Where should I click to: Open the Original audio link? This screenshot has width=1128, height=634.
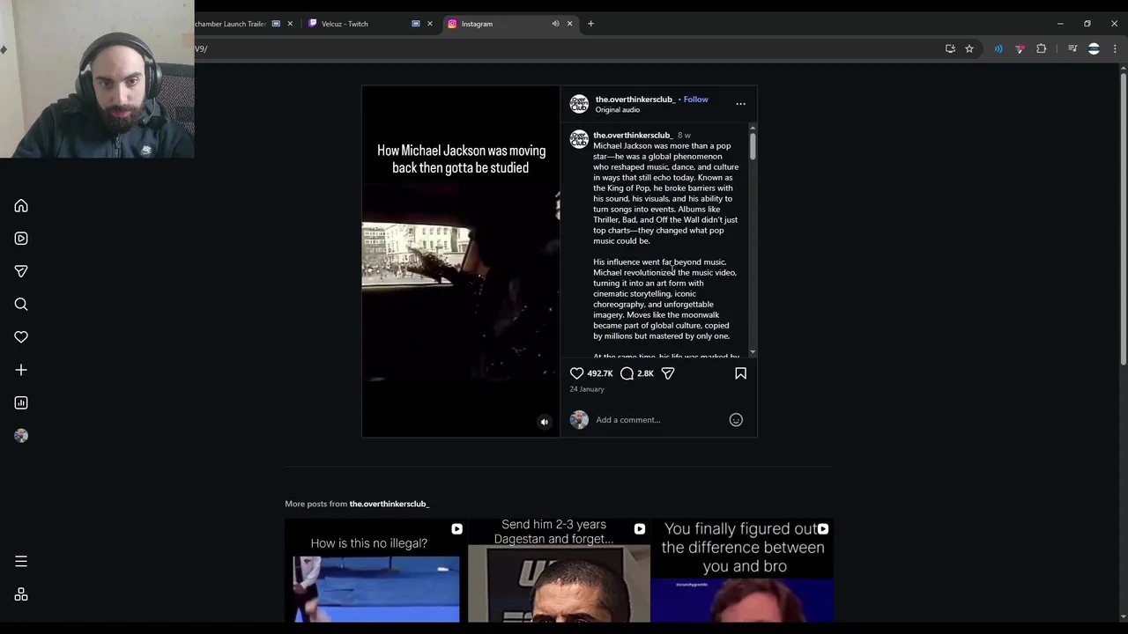coord(618,110)
